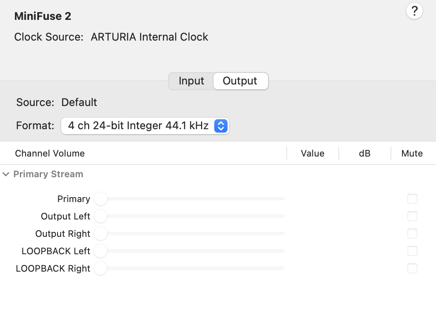Mute the LOOPBACK Right channel

412,268
